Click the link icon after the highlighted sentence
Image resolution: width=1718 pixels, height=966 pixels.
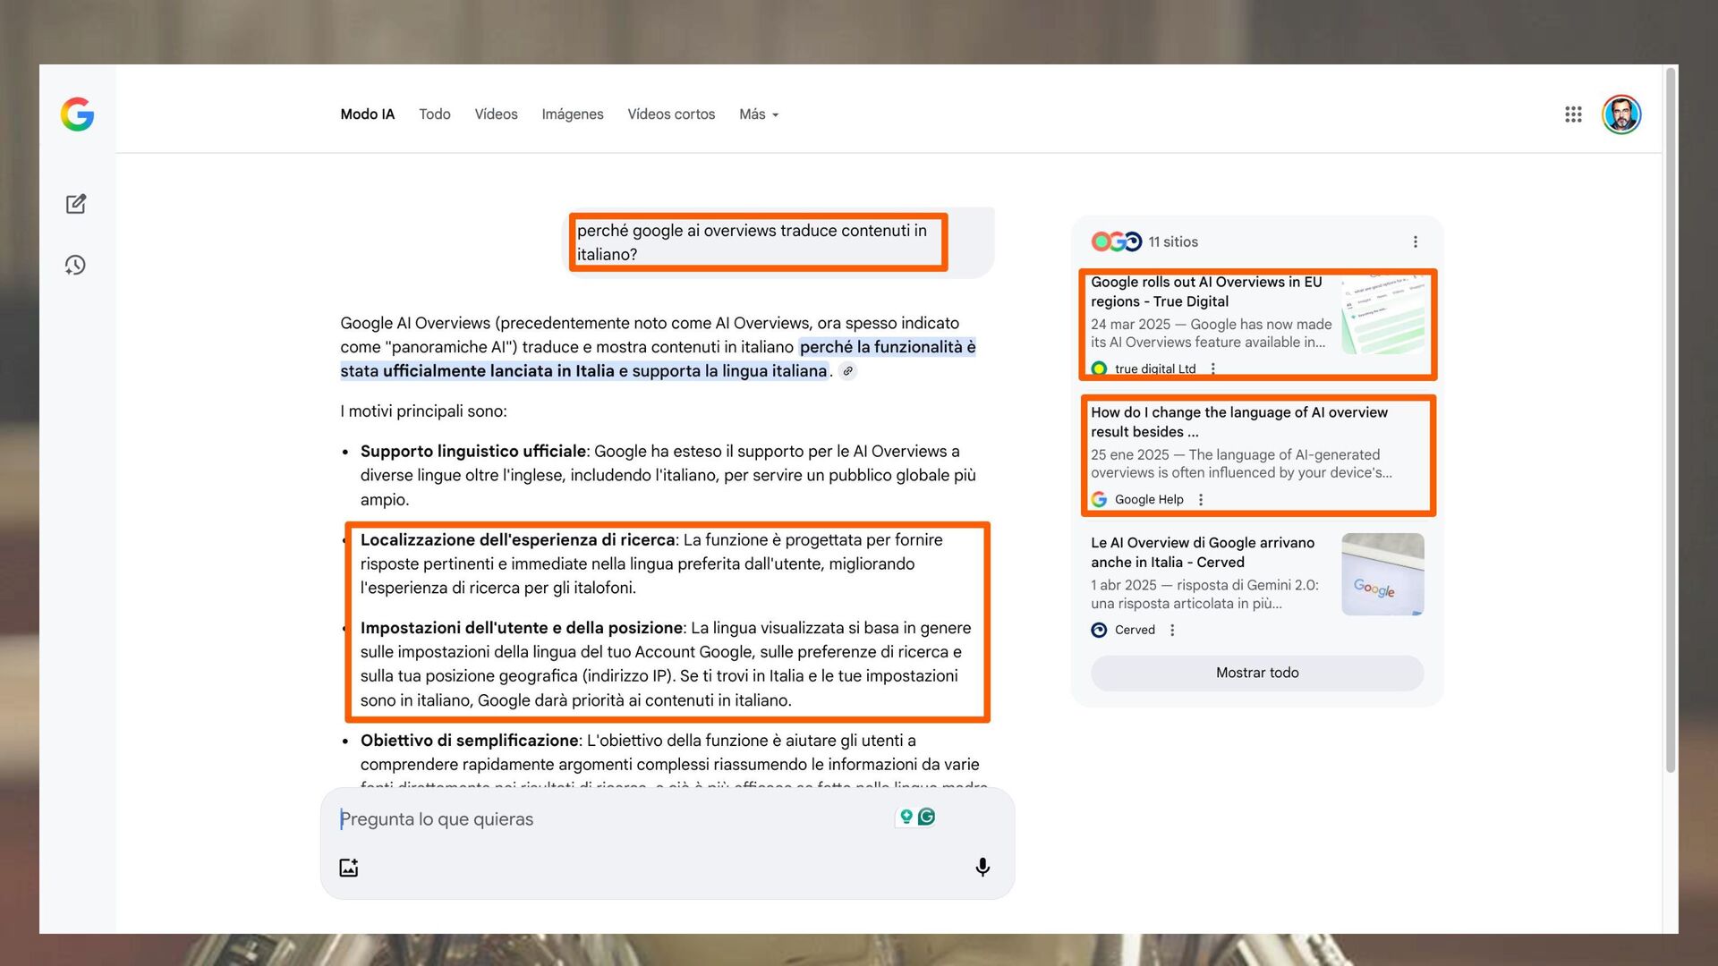pyautogui.click(x=847, y=371)
